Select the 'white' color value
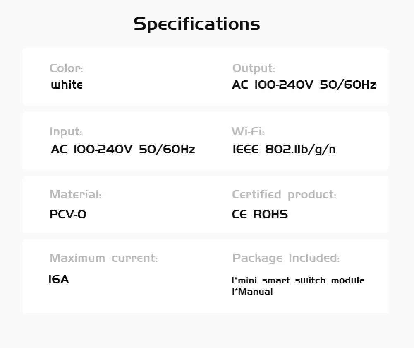Viewport: 414px width, 348px height. (67, 85)
